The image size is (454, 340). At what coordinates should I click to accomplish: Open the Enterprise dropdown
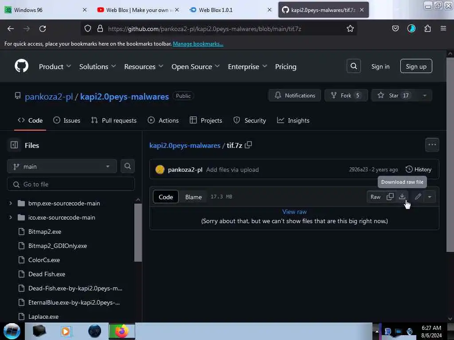pos(247,66)
